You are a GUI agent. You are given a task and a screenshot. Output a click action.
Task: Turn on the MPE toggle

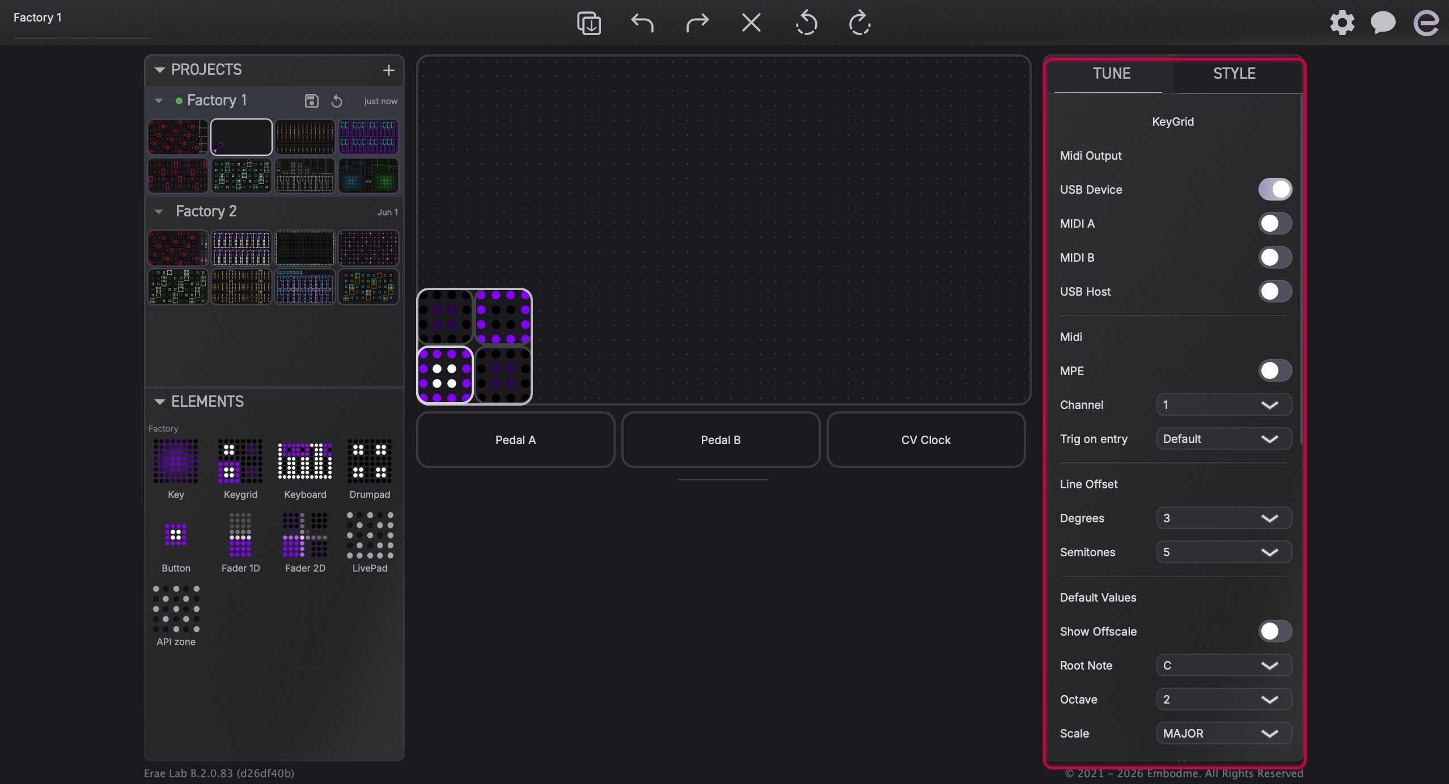pyautogui.click(x=1275, y=370)
